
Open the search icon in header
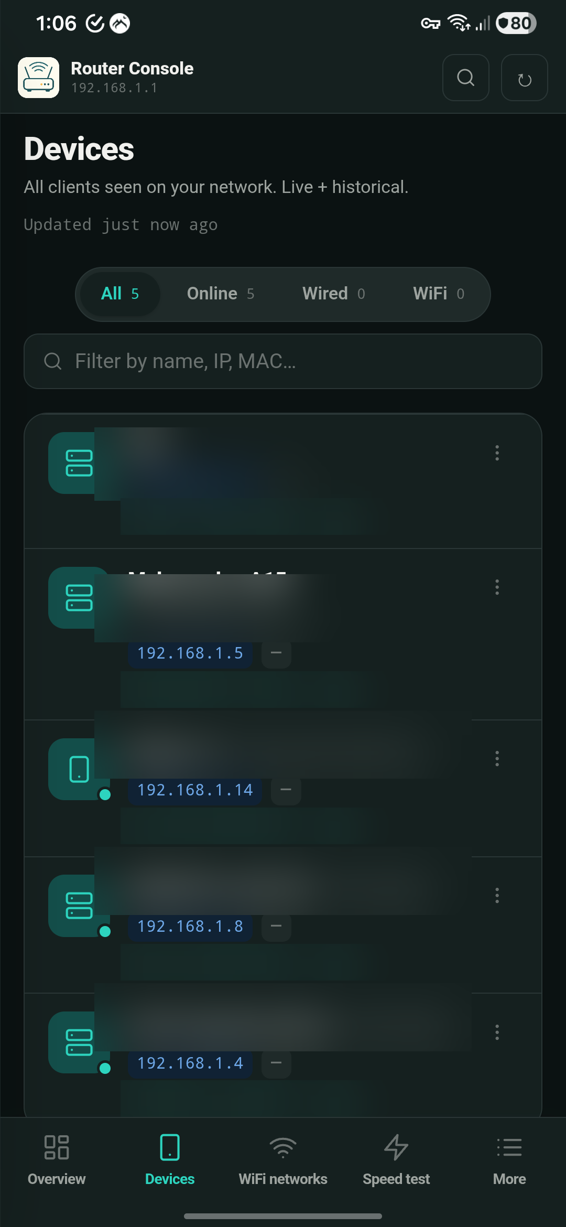pos(465,78)
